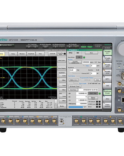Click the Auto Scale button
Image resolution: width=124 pixels, height=156 pixels.
[x=62, y=60]
